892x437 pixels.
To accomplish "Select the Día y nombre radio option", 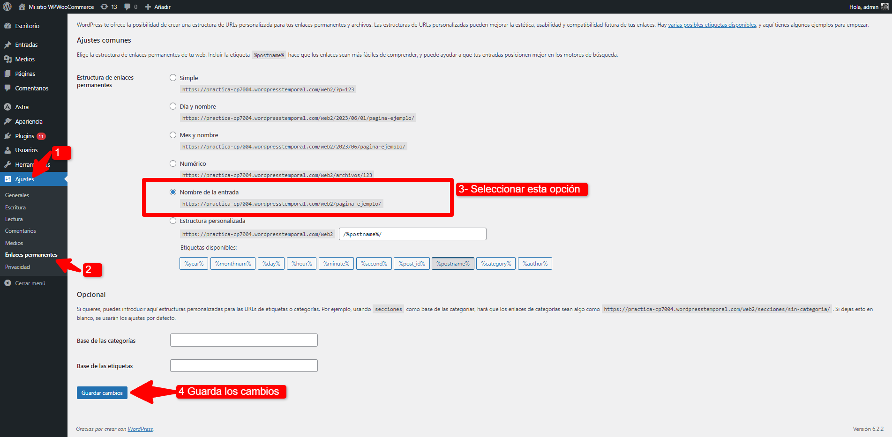I will tap(173, 106).
